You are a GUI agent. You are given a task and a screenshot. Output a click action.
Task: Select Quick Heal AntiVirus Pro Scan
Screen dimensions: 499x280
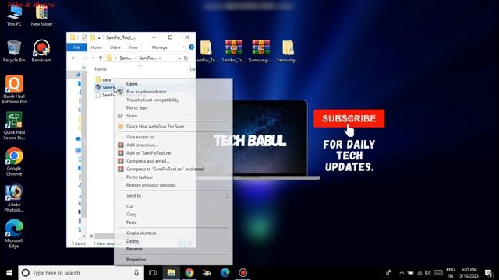(155, 126)
